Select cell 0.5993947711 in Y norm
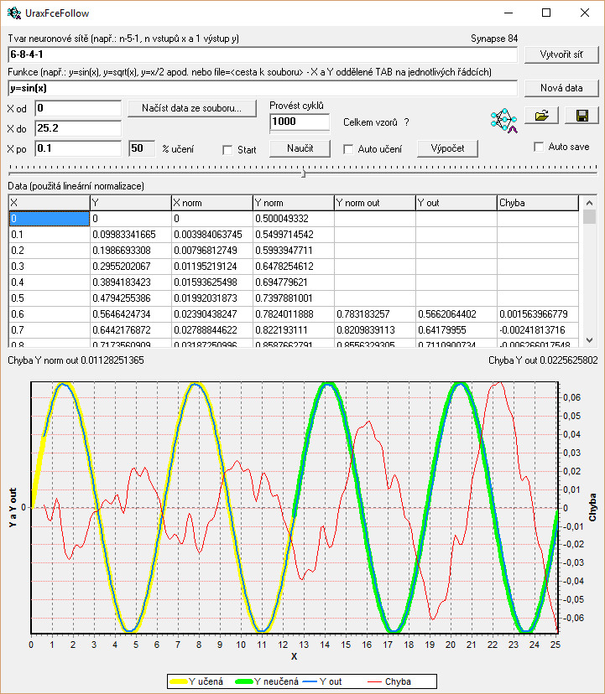Image resolution: width=605 pixels, height=694 pixels. (x=294, y=251)
